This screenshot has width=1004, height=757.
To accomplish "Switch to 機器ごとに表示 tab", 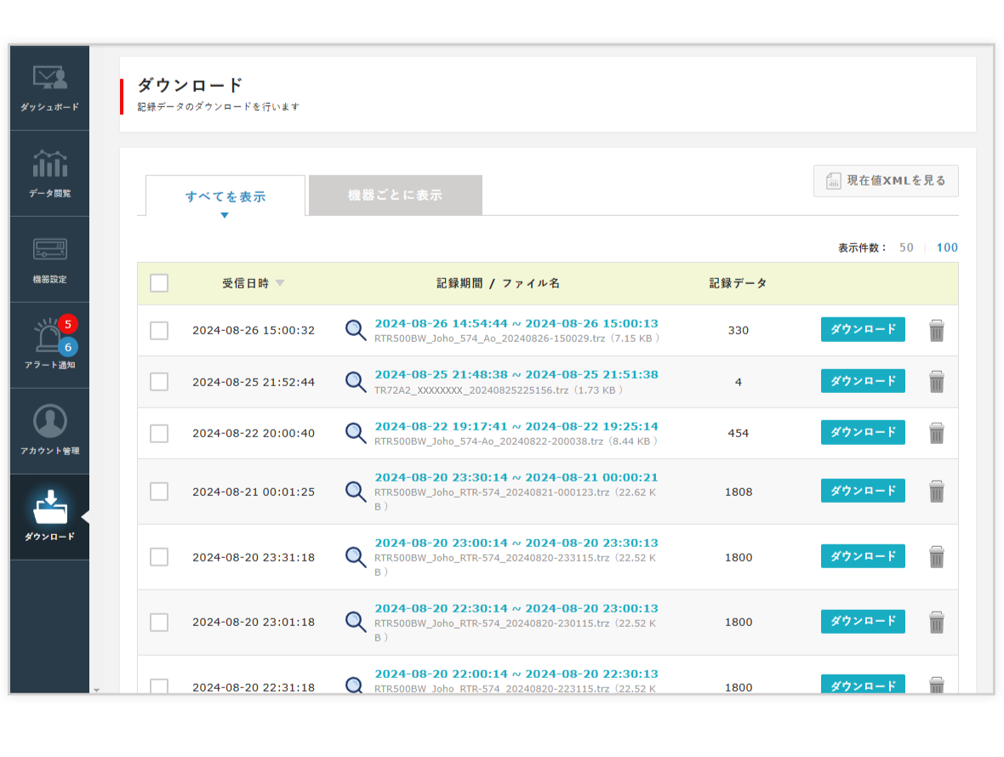I will [395, 195].
